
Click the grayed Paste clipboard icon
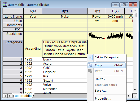(90, 71)
